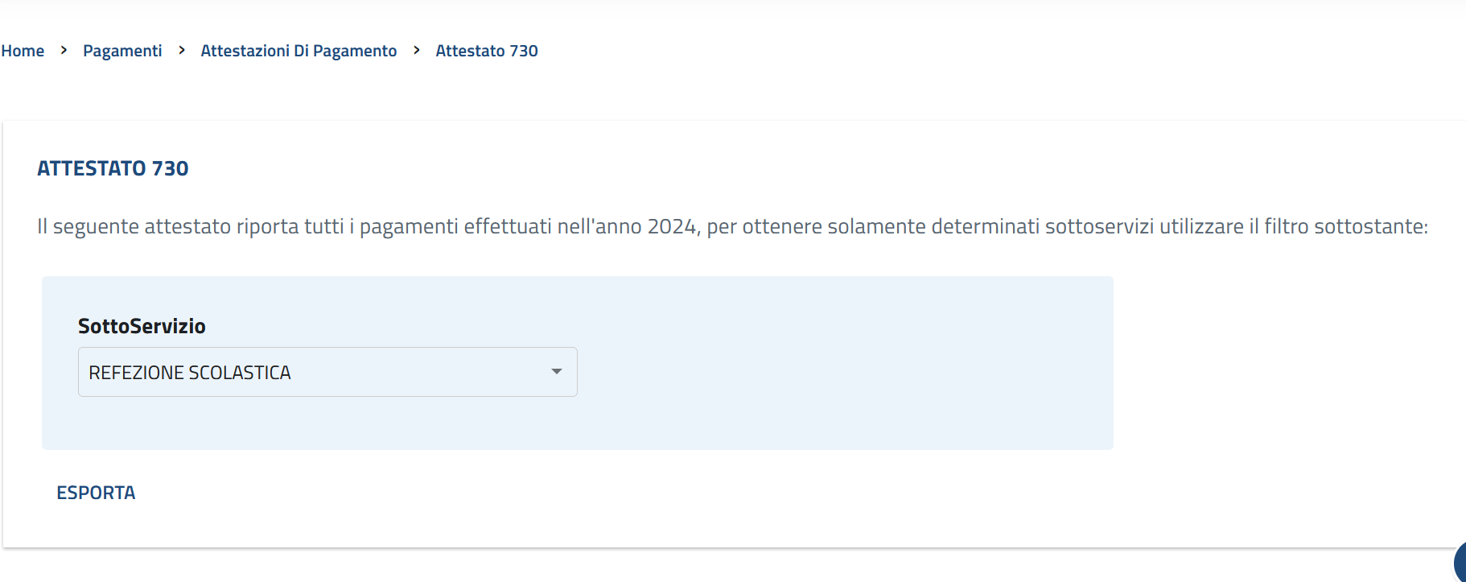Click the ESPORTA button

[x=96, y=493]
